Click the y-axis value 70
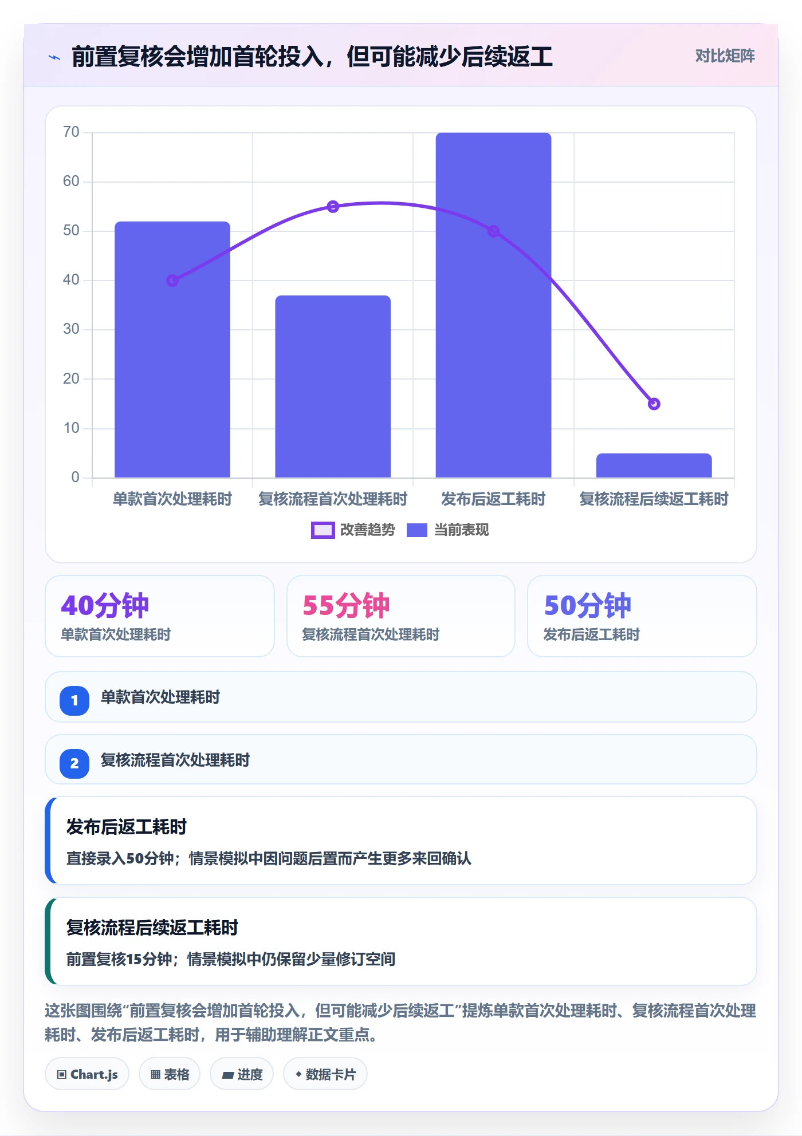The width and height of the screenshot is (802, 1136). point(71,132)
